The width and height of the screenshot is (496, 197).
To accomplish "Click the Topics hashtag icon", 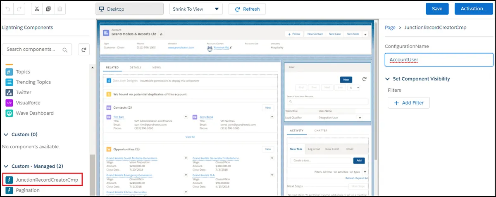I will tap(9, 72).
